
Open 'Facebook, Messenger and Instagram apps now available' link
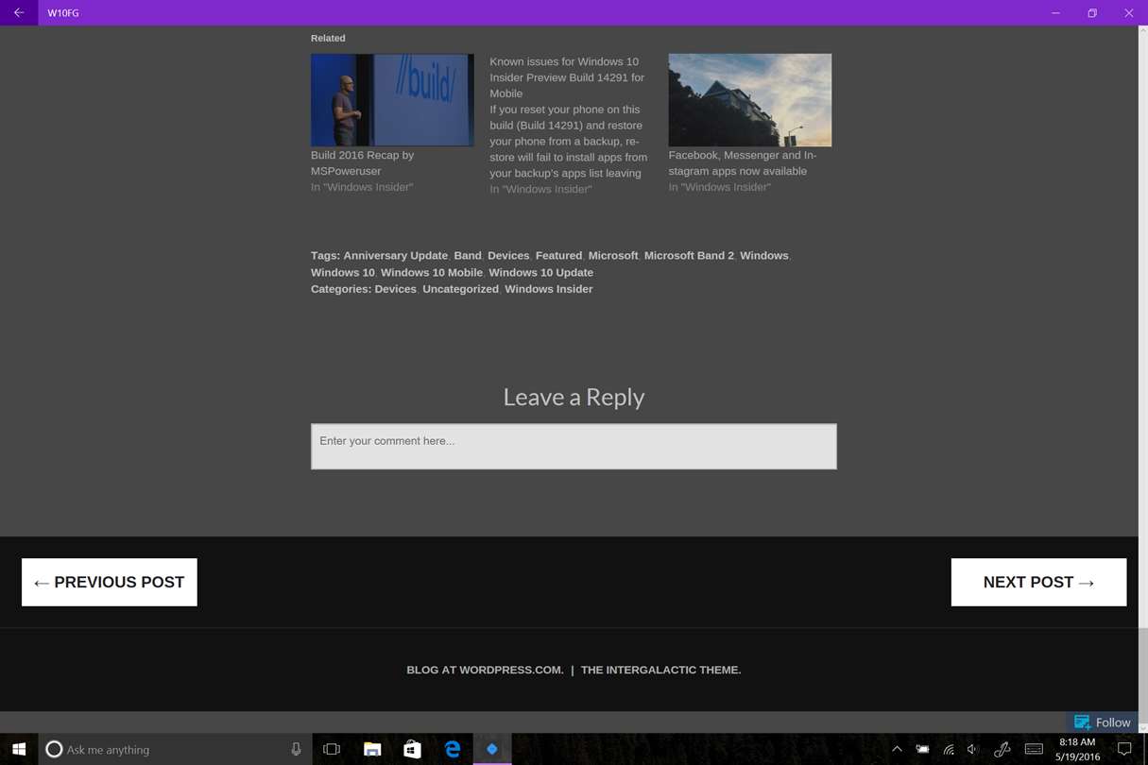[x=743, y=163]
